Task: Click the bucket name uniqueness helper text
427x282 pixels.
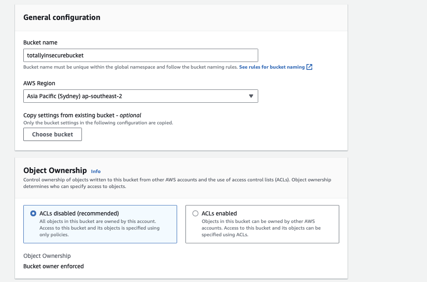Action: coord(130,67)
